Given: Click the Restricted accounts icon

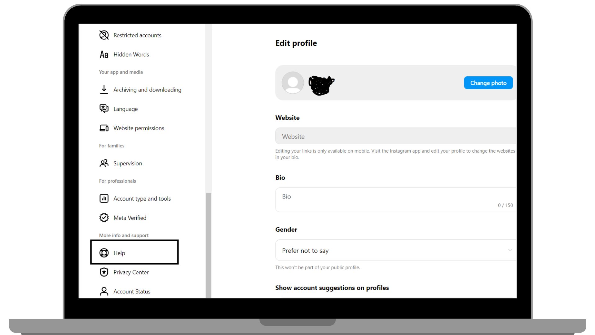Looking at the screenshot, I should [104, 35].
